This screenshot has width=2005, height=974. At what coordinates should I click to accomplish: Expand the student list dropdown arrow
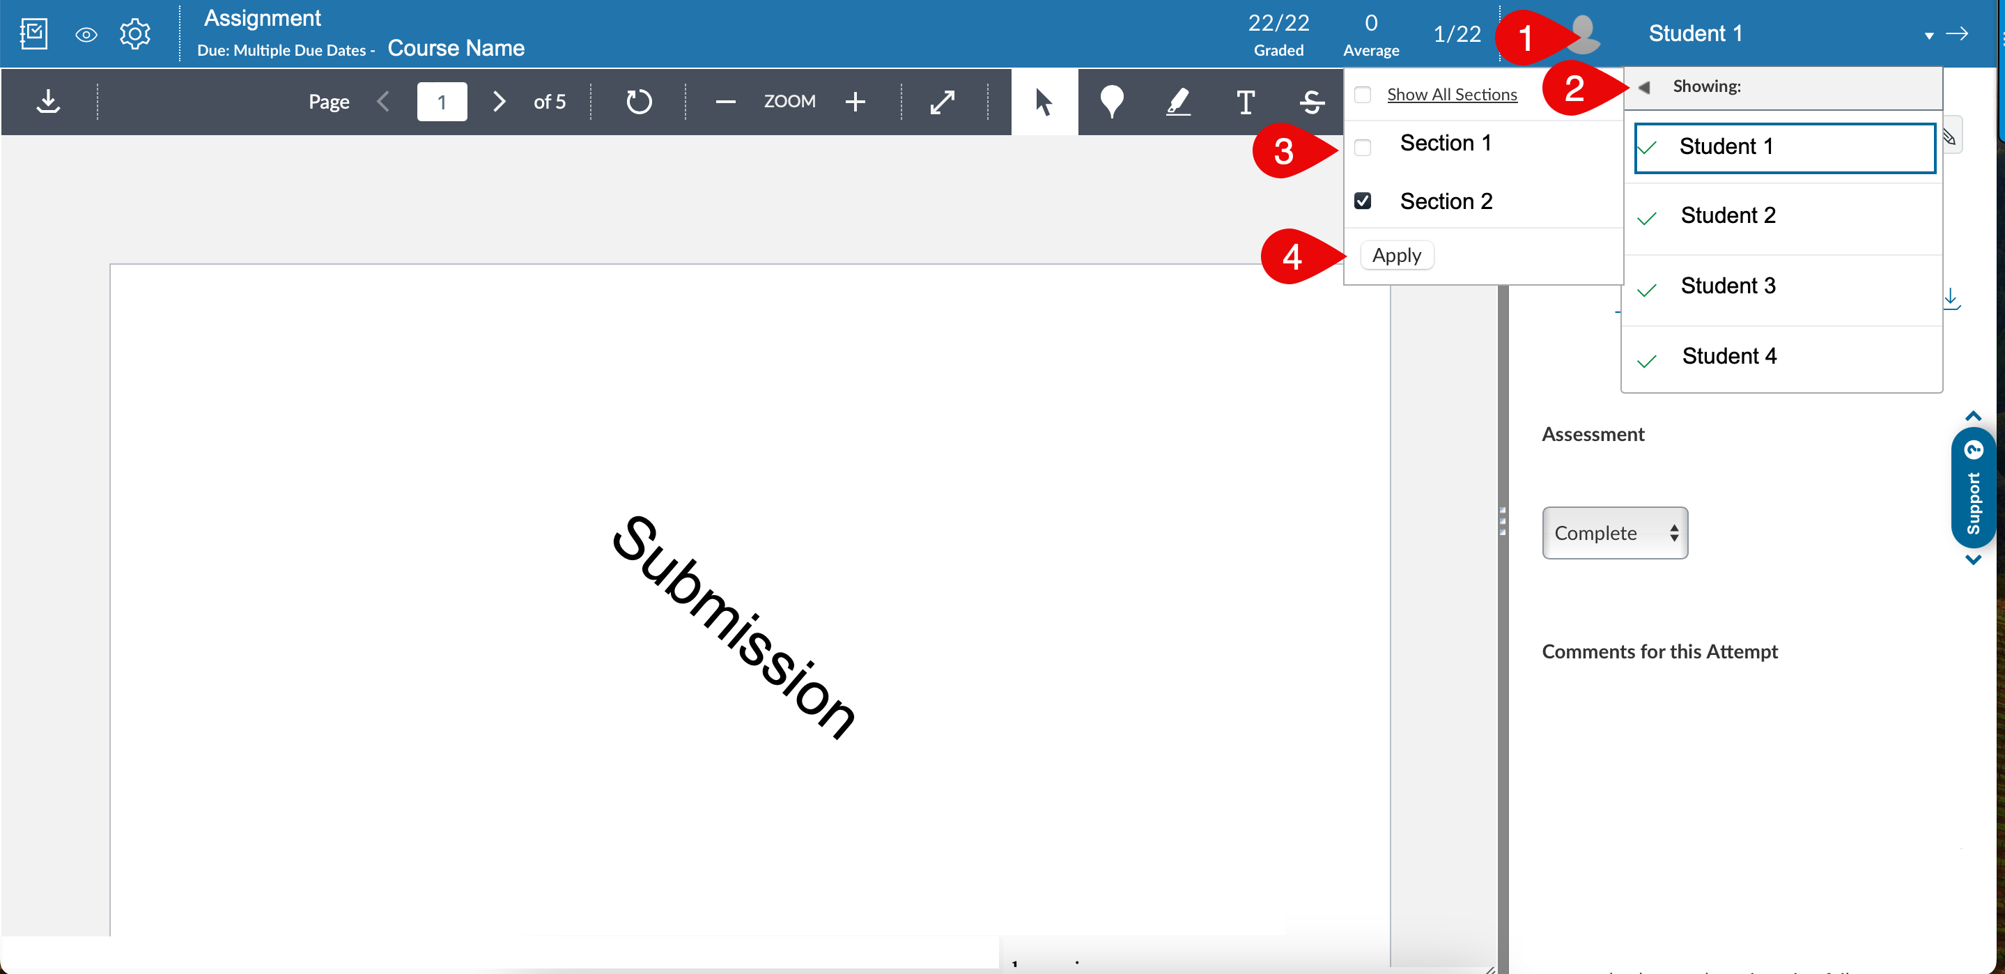coord(1929,35)
